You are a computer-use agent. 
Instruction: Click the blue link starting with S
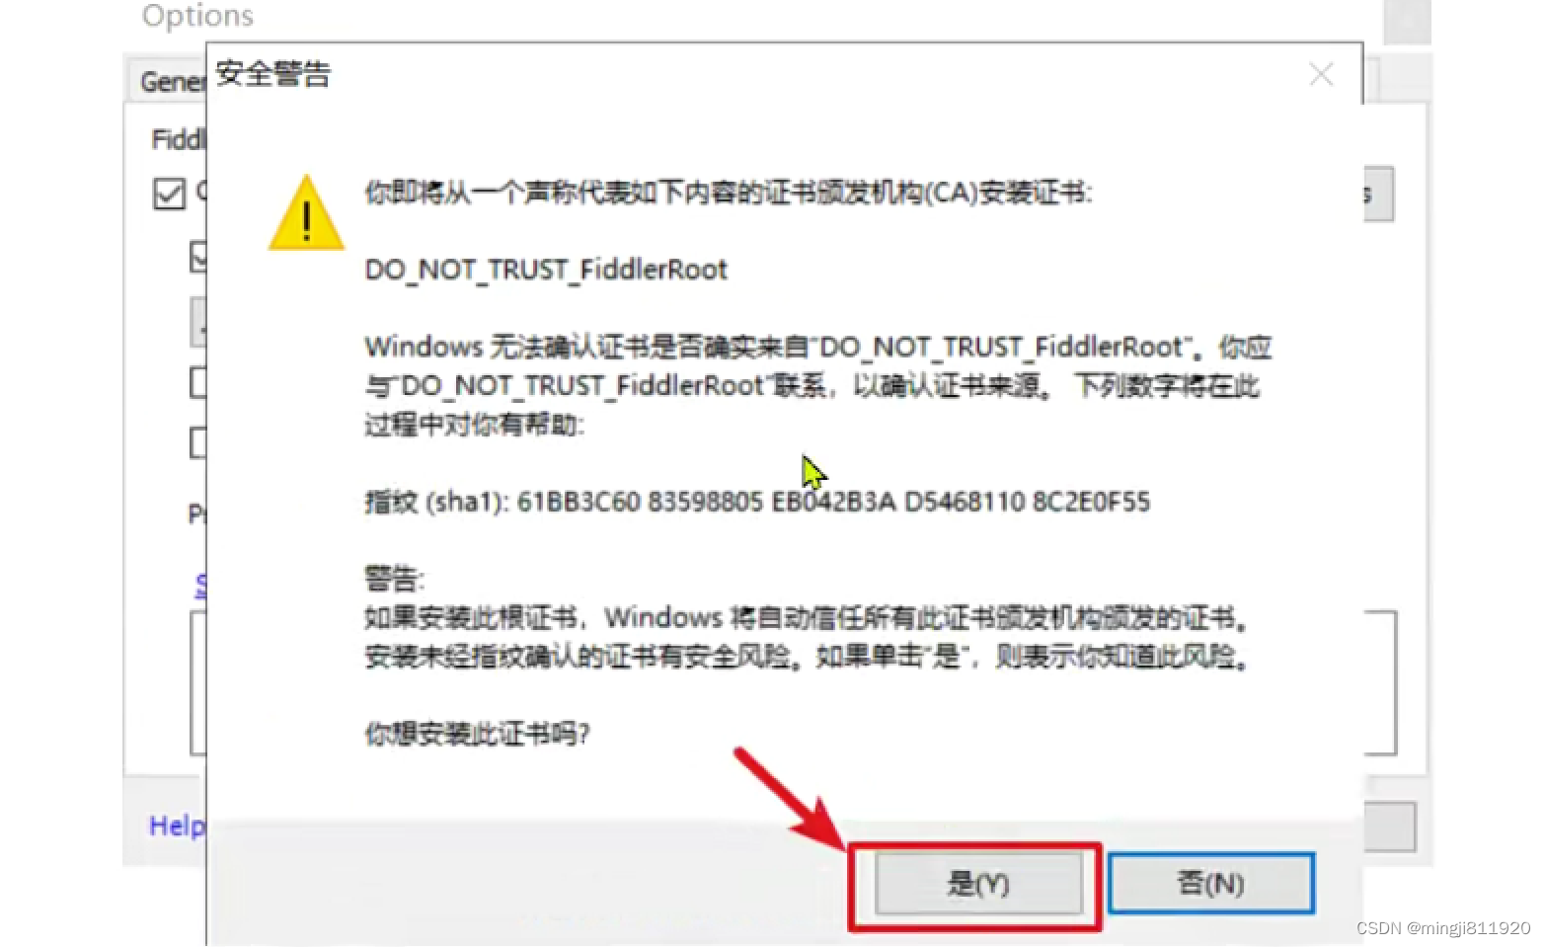tap(201, 585)
